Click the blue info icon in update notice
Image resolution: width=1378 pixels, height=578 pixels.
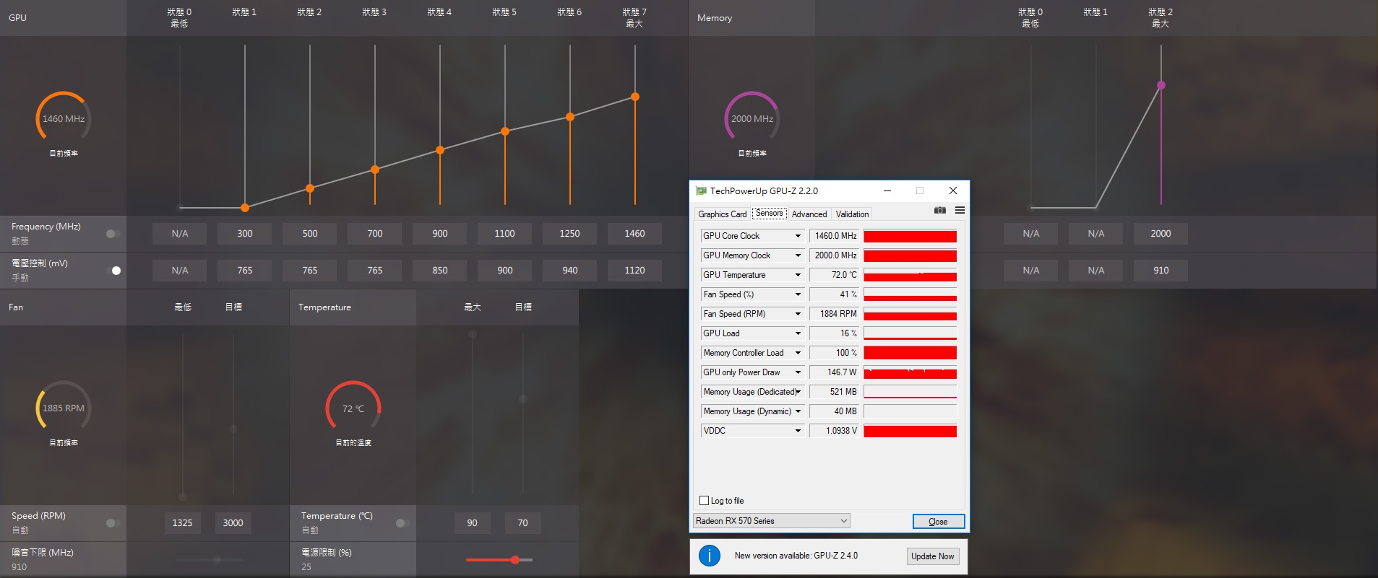click(x=710, y=556)
